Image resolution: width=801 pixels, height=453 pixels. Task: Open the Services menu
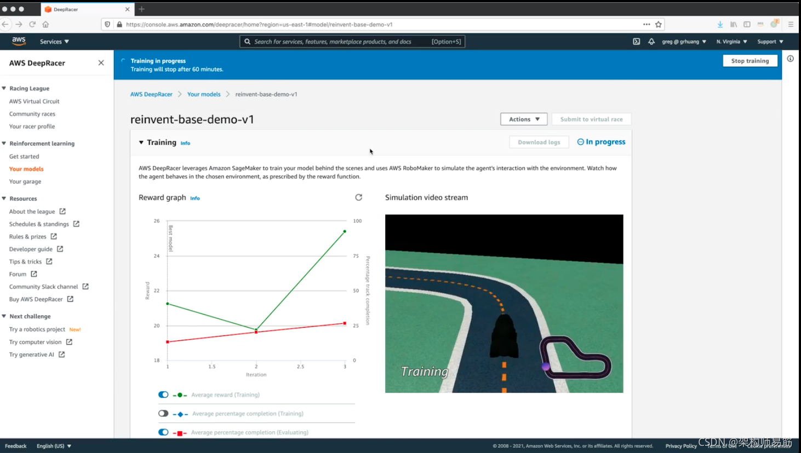click(x=54, y=42)
